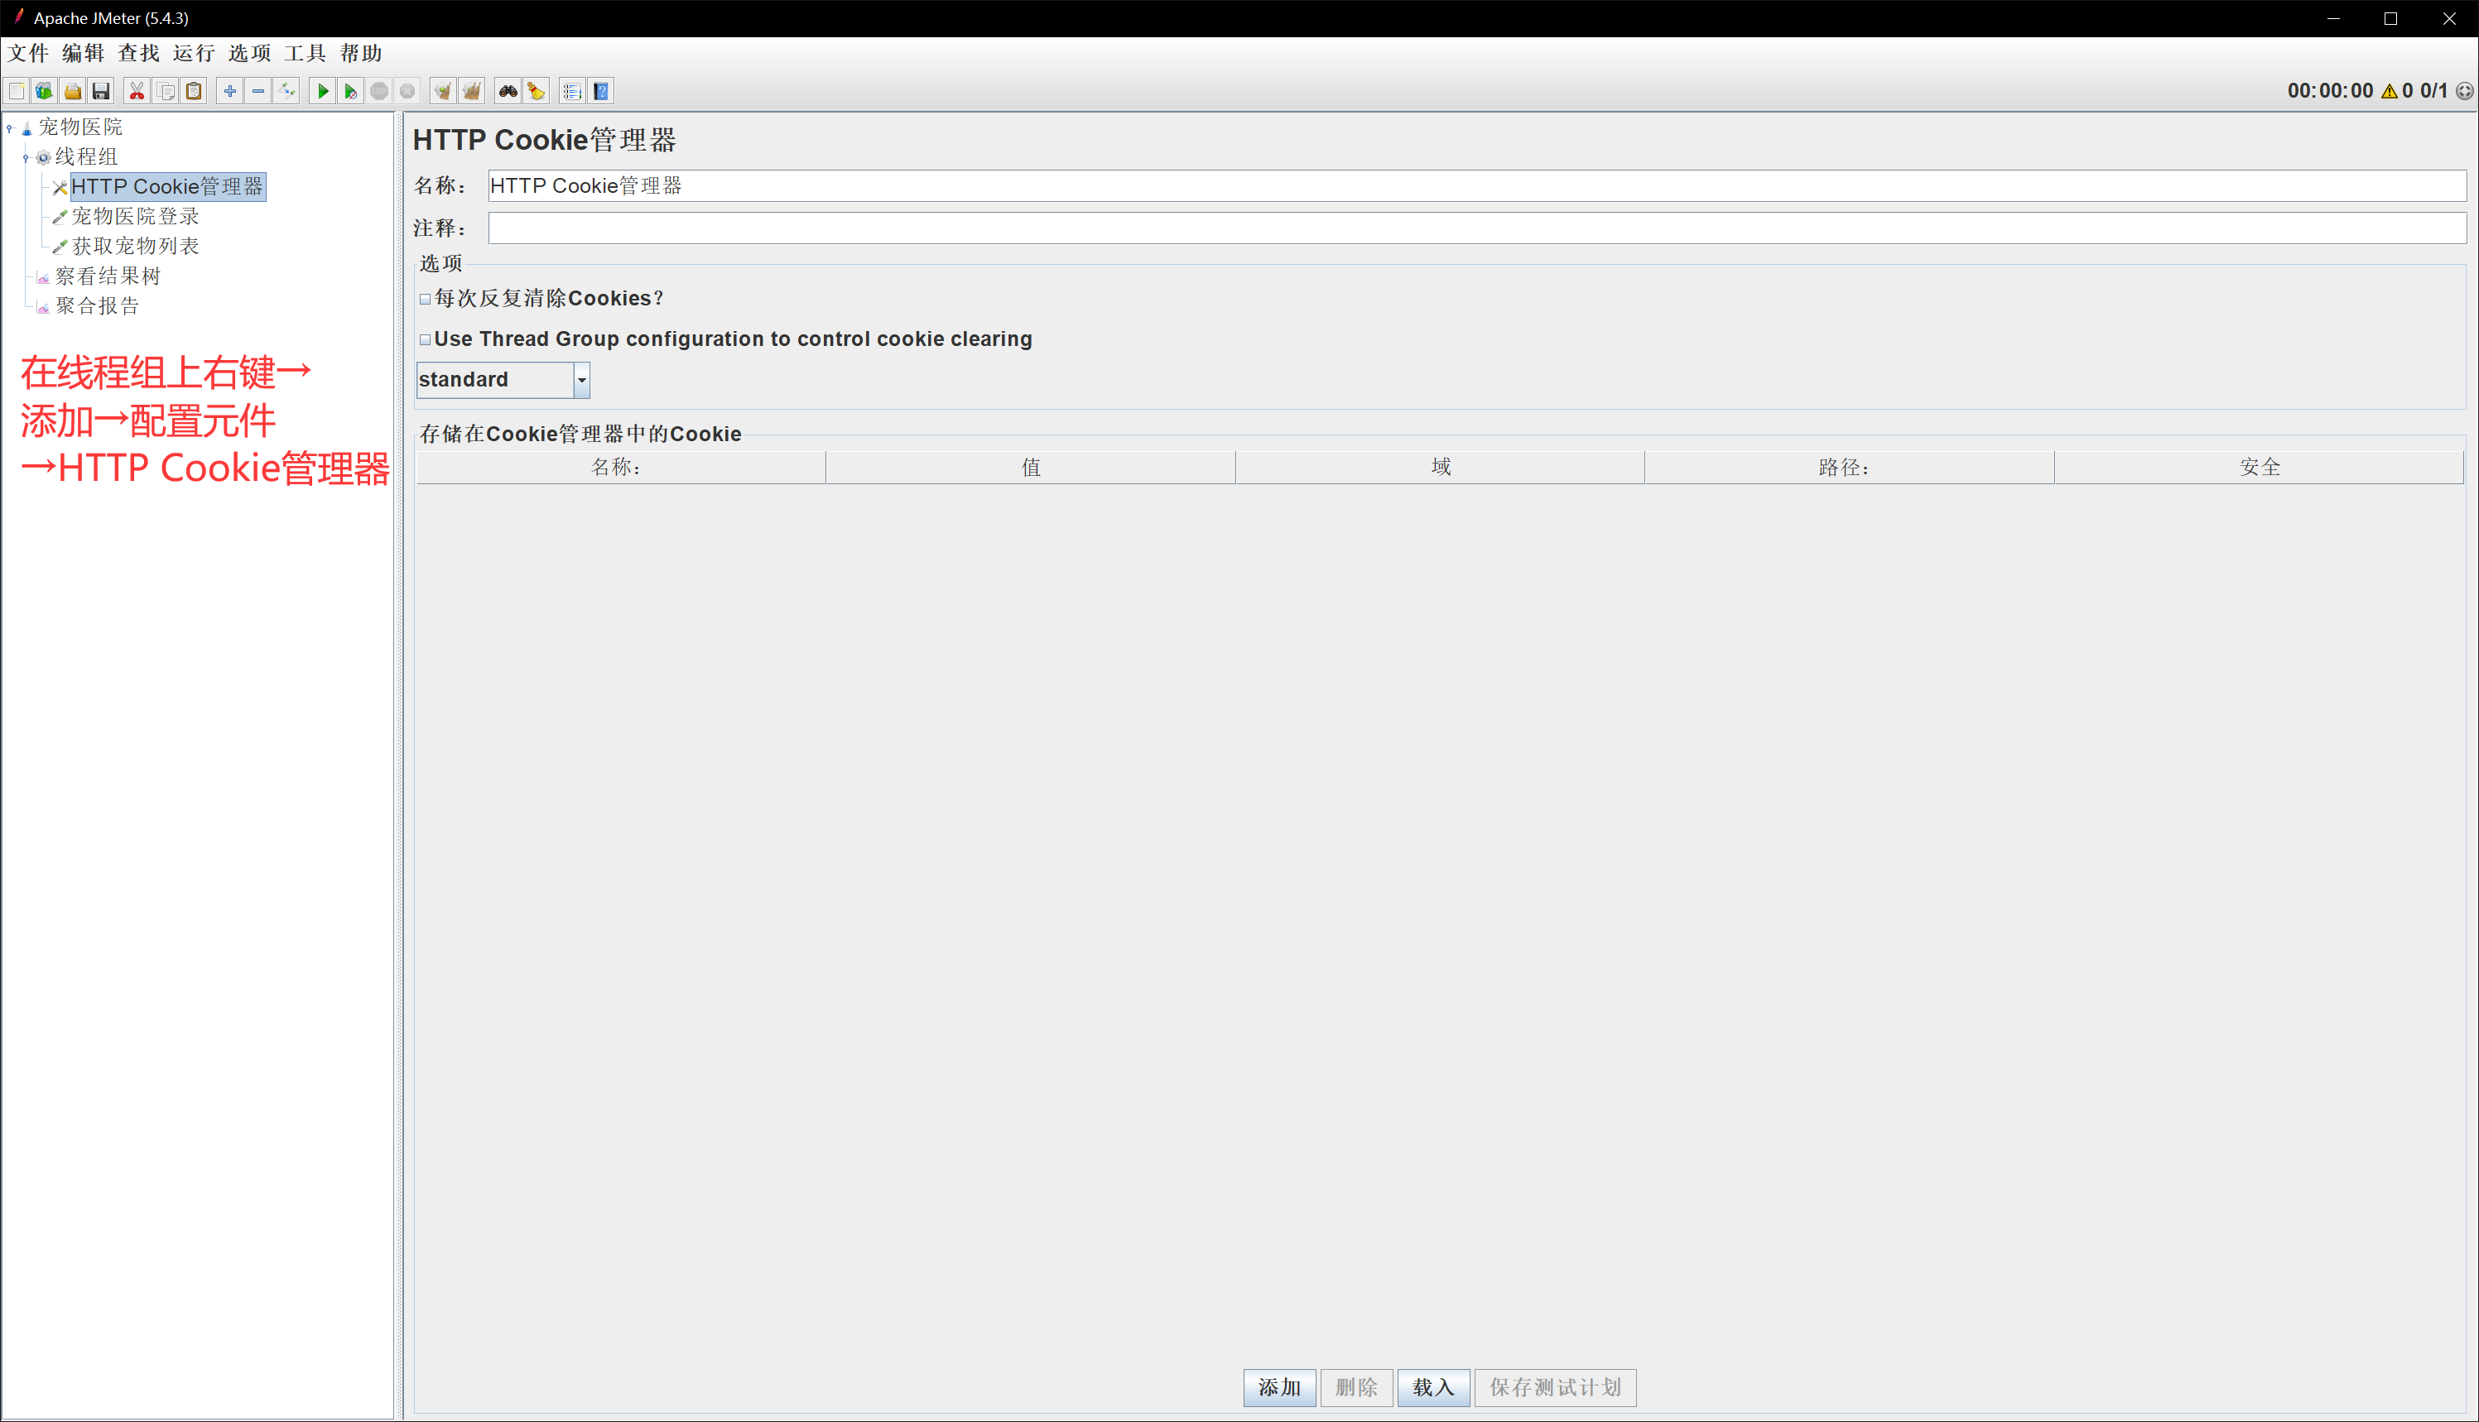Viewport: 2479px width, 1422px height.
Task: Click the Function helper list icon
Action: point(572,91)
